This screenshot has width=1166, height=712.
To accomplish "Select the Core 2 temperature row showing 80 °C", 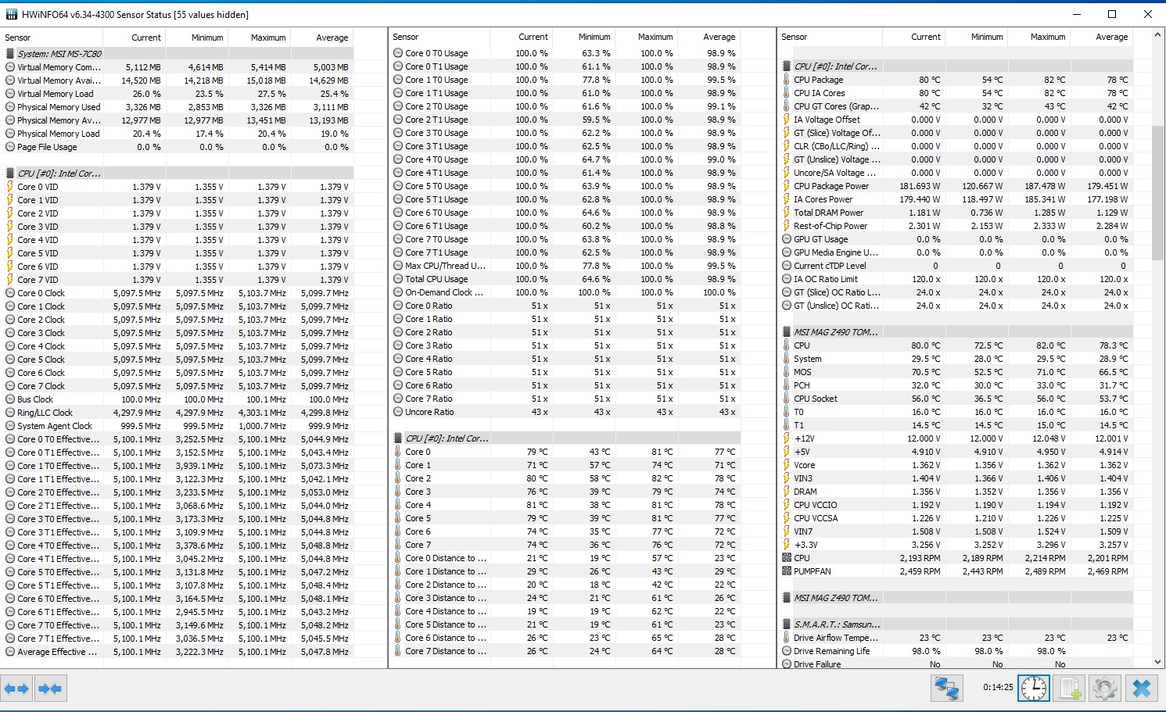I will click(x=566, y=478).
